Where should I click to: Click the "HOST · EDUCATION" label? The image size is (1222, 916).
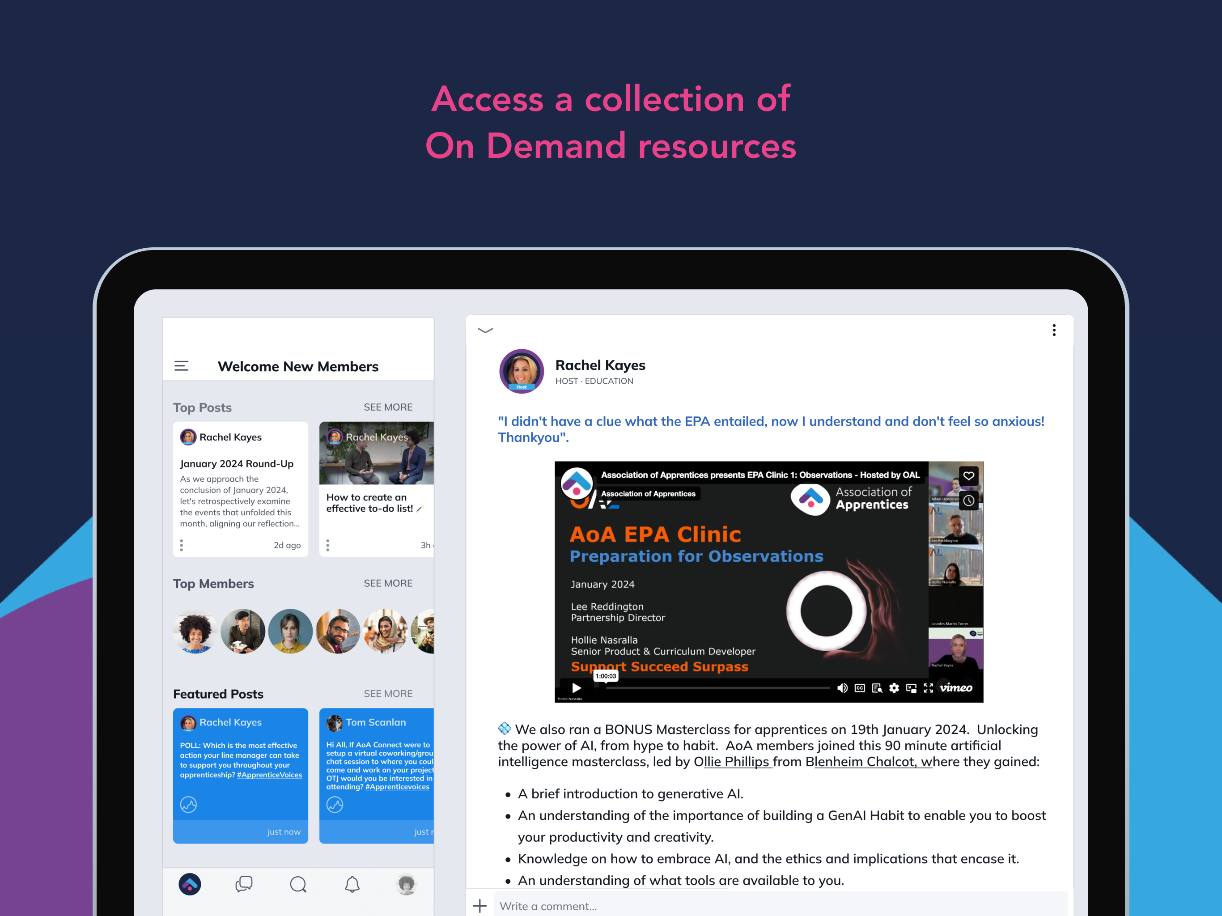click(594, 381)
